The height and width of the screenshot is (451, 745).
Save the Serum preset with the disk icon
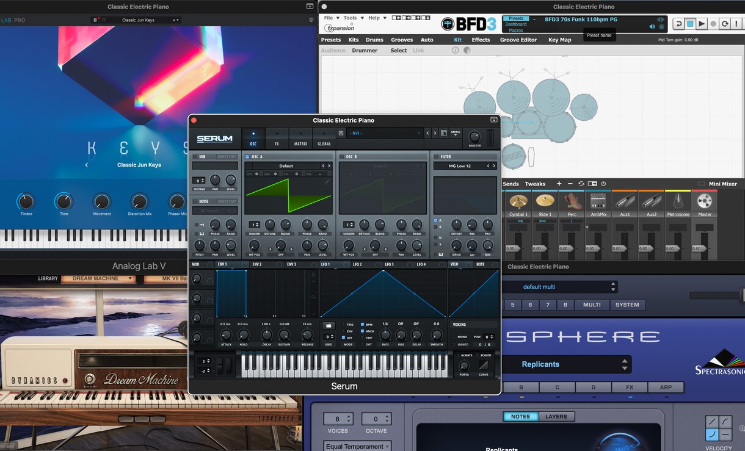click(x=341, y=133)
